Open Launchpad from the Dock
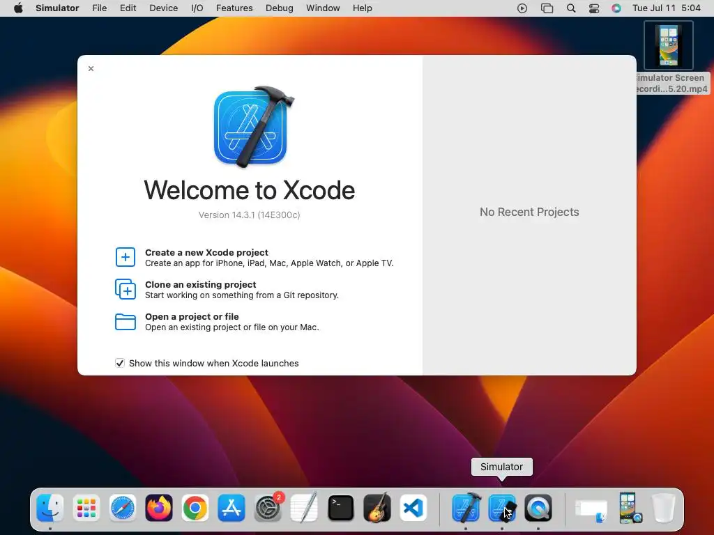 click(x=86, y=508)
